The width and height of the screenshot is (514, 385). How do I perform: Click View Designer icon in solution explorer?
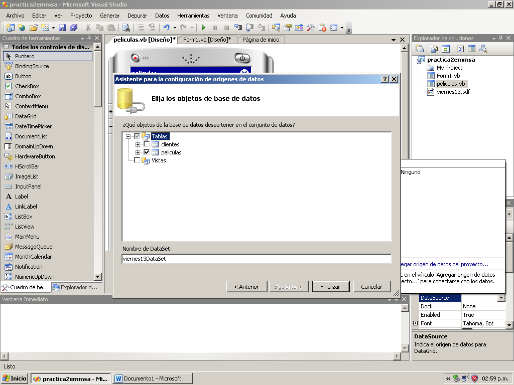[472, 49]
